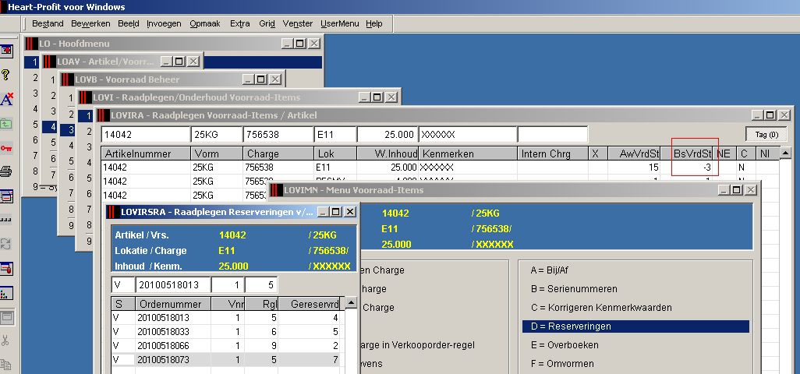This screenshot has height=374, width=800.
Task: Click Artikelnummer column header in LOVIRA grid
Action: pos(146,153)
